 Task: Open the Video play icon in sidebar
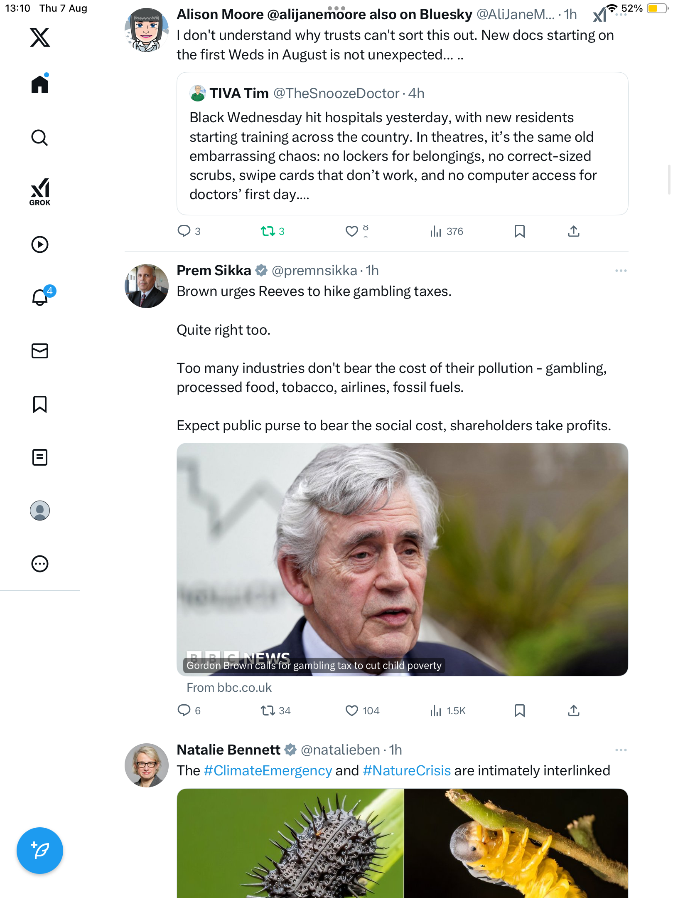click(40, 244)
